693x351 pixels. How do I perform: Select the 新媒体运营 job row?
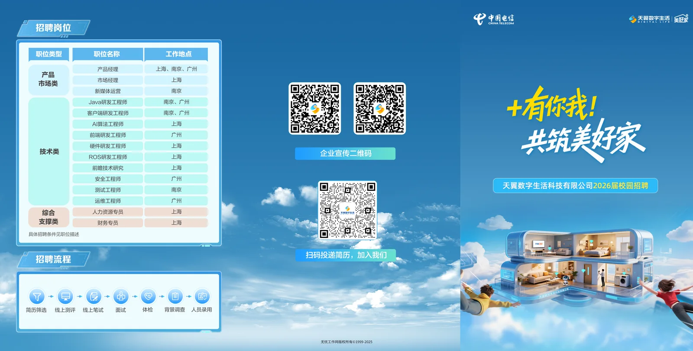tap(140, 91)
